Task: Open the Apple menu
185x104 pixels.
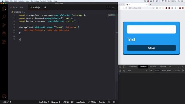Action: tap(3, 1)
